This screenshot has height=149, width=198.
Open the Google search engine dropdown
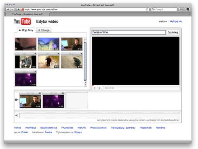pyautogui.click(x=153, y=9)
